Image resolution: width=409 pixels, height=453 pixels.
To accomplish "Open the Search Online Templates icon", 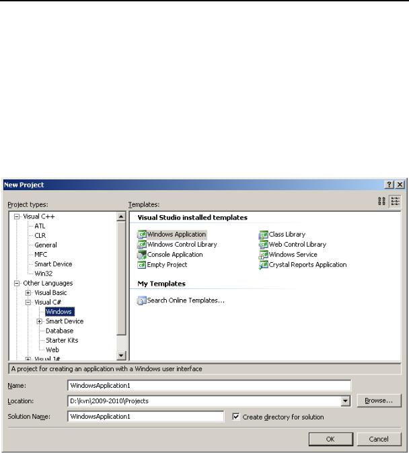I will 142,300.
